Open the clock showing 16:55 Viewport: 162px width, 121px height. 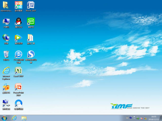pyautogui.click(x=153, y=118)
